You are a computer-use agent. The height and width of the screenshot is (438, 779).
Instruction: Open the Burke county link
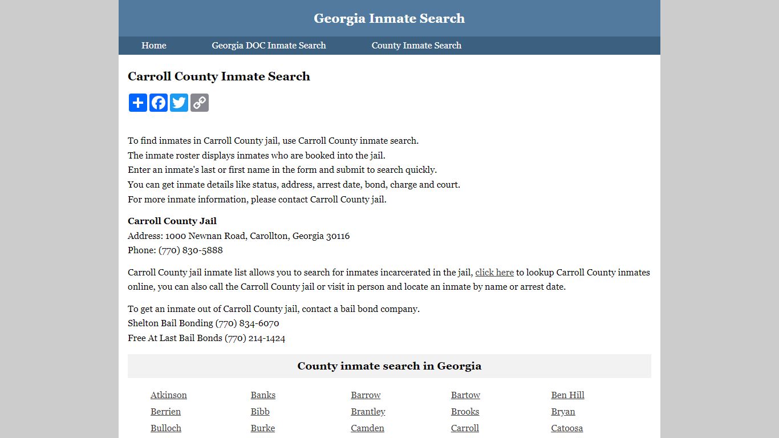263,428
